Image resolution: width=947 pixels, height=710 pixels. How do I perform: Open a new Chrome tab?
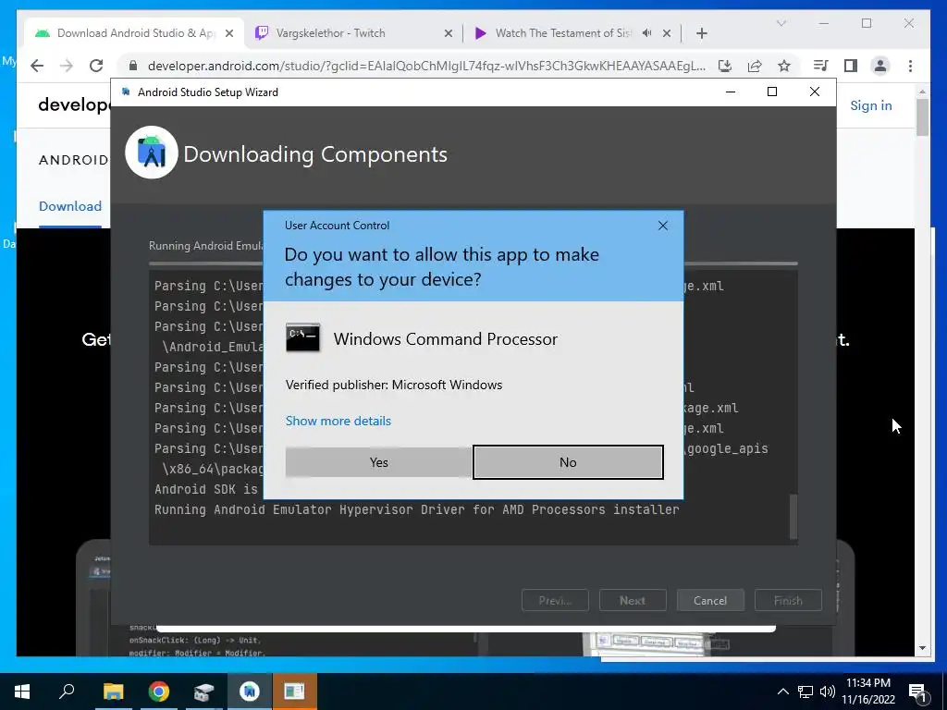701,33
